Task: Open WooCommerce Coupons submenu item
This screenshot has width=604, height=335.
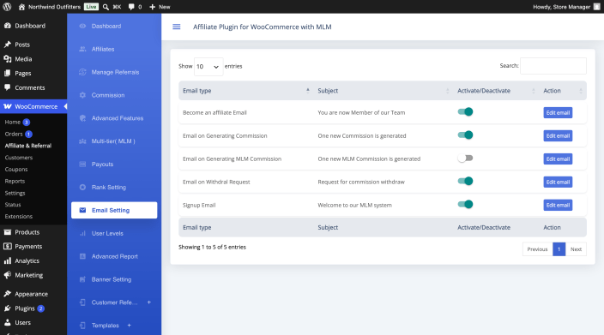Action: pyautogui.click(x=16, y=170)
